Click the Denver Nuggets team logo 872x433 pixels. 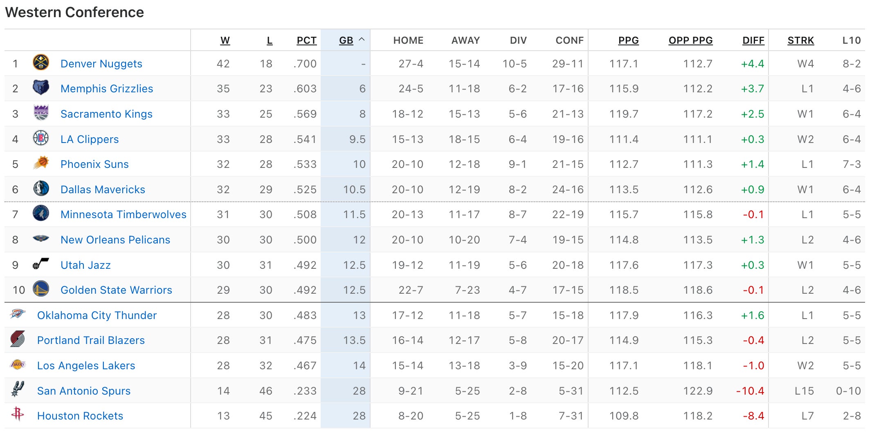tap(41, 63)
